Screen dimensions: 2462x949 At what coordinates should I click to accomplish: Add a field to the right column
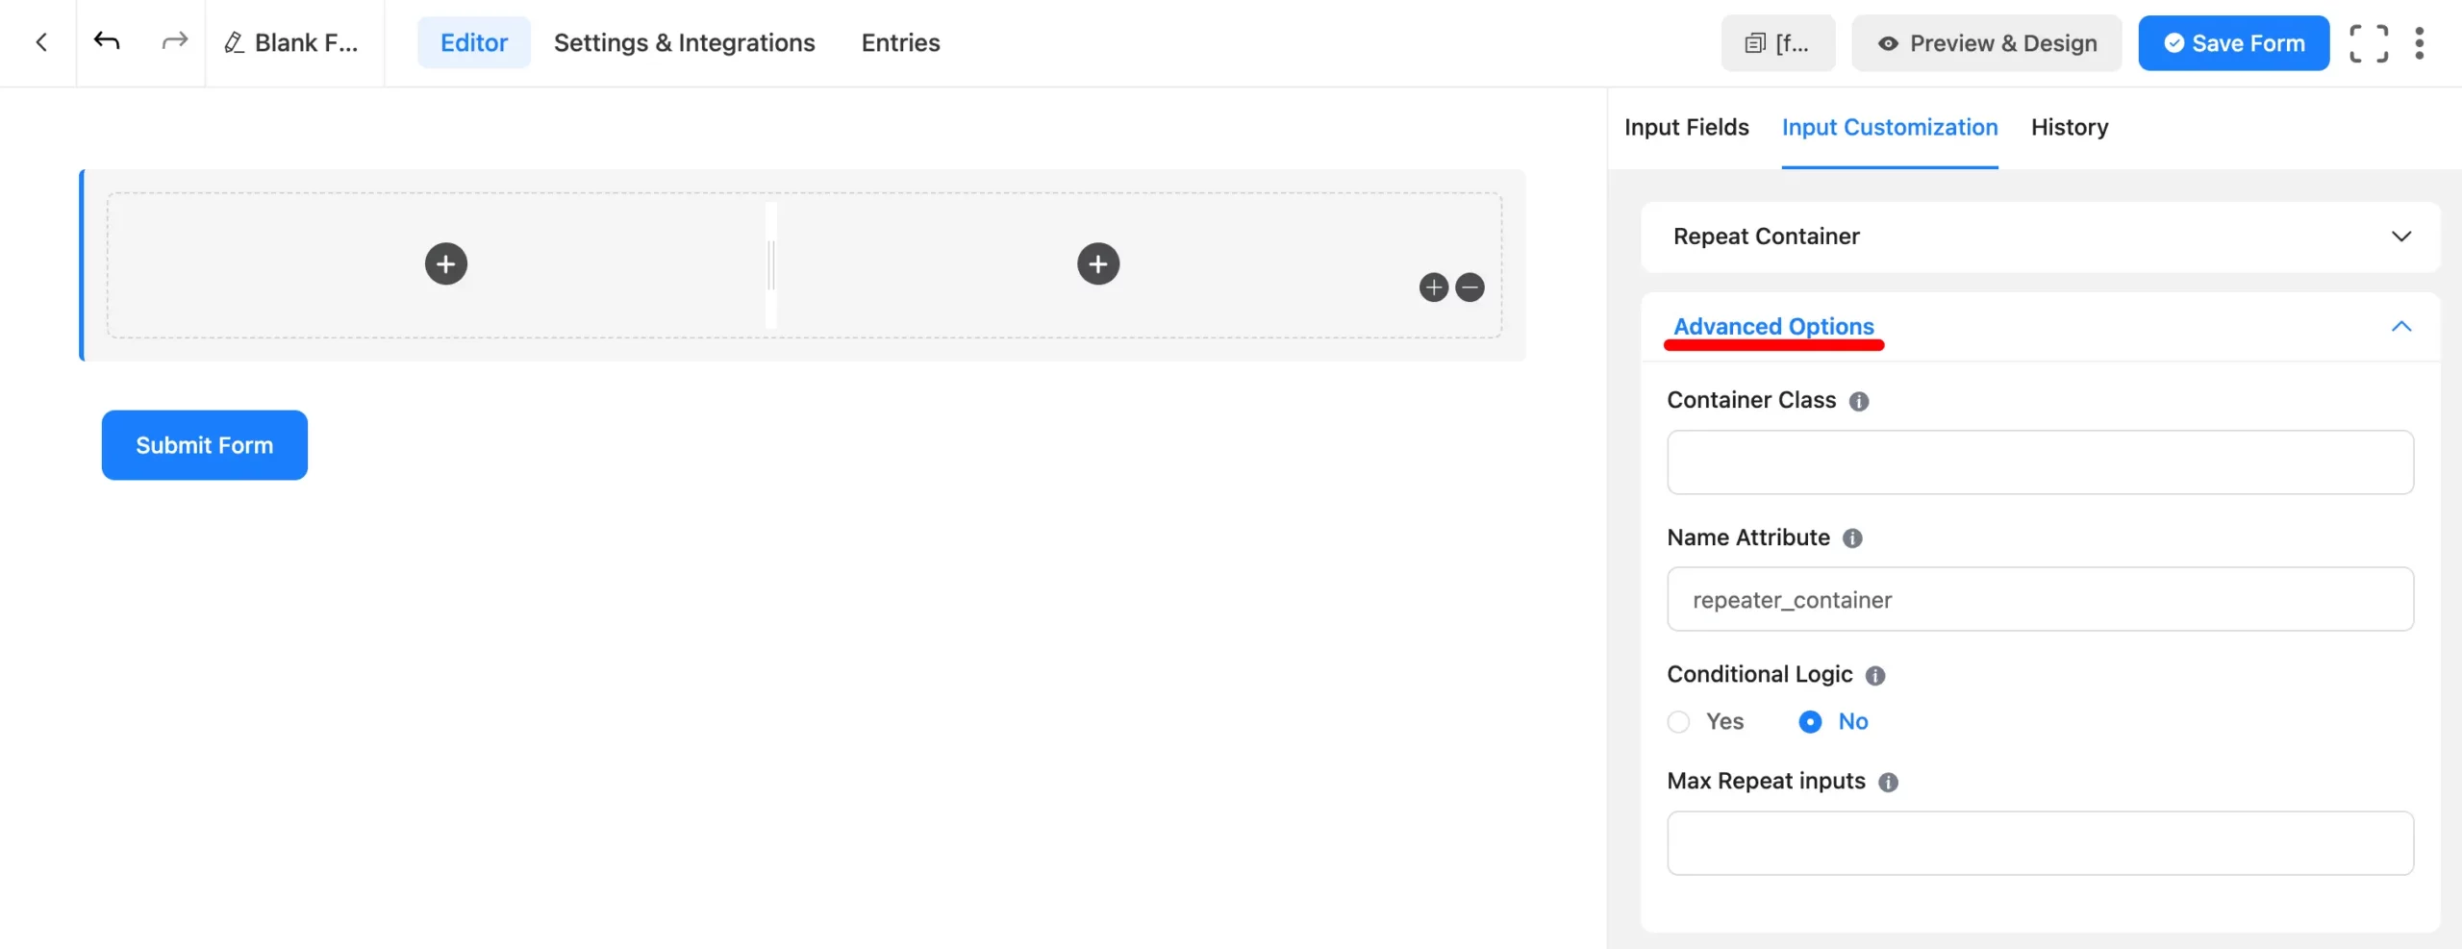(x=1098, y=264)
